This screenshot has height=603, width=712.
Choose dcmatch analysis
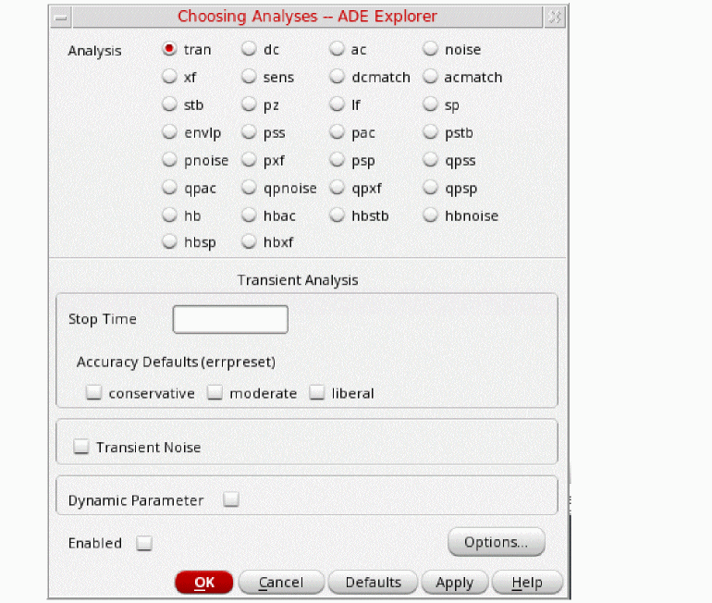point(337,76)
